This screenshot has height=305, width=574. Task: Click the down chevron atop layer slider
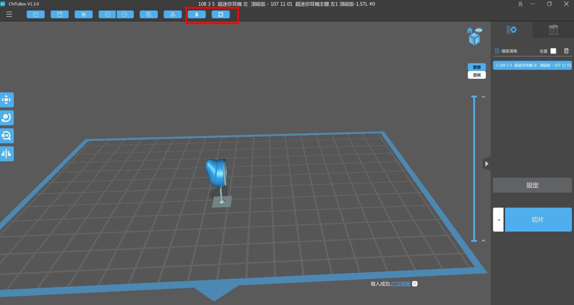(483, 97)
